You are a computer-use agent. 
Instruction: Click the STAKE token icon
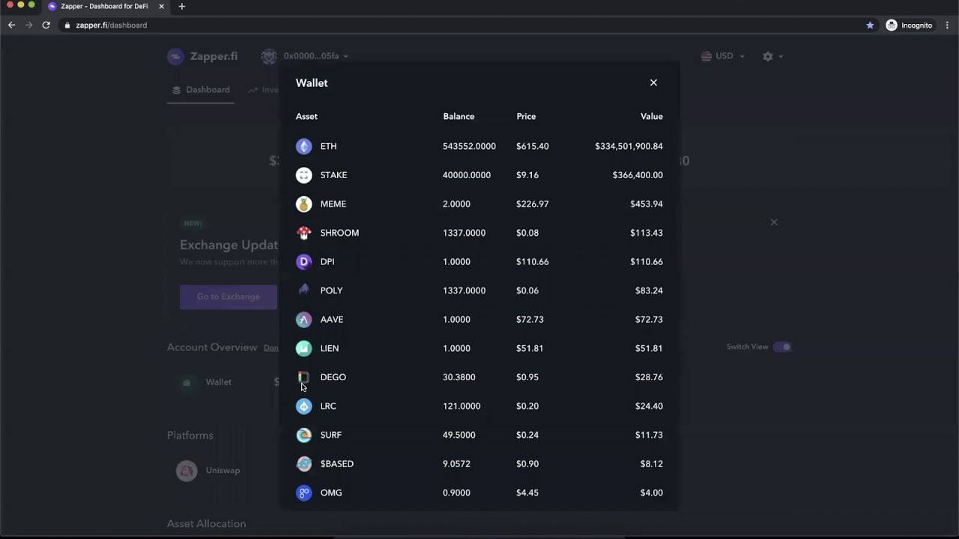click(303, 174)
